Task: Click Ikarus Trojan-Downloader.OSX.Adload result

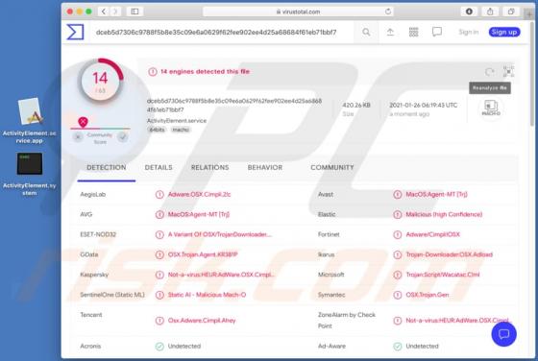Action: click(x=450, y=254)
